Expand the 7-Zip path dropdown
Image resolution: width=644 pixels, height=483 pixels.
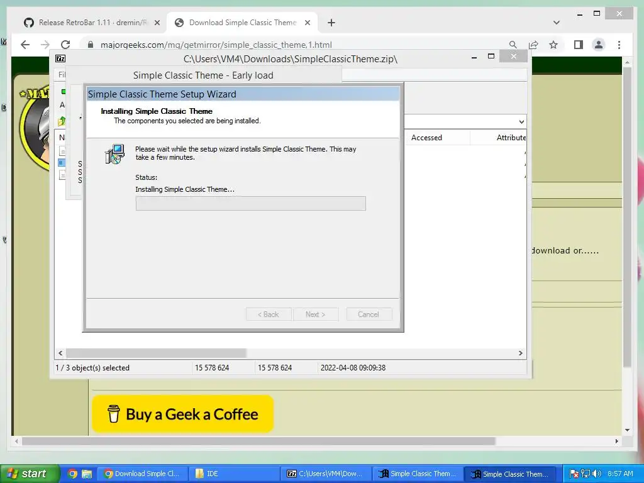521,121
